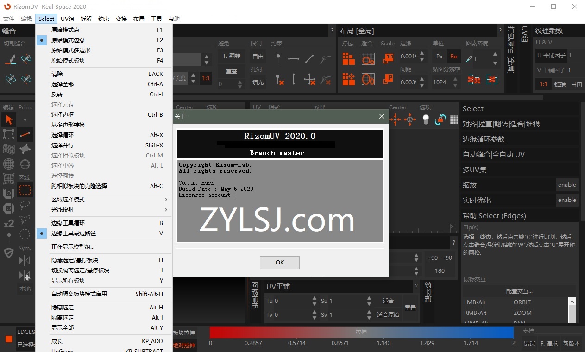This screenshot has height=352, width=585.
Task: Click the eyedropper texel density icon
Action: tap(469, 59)
